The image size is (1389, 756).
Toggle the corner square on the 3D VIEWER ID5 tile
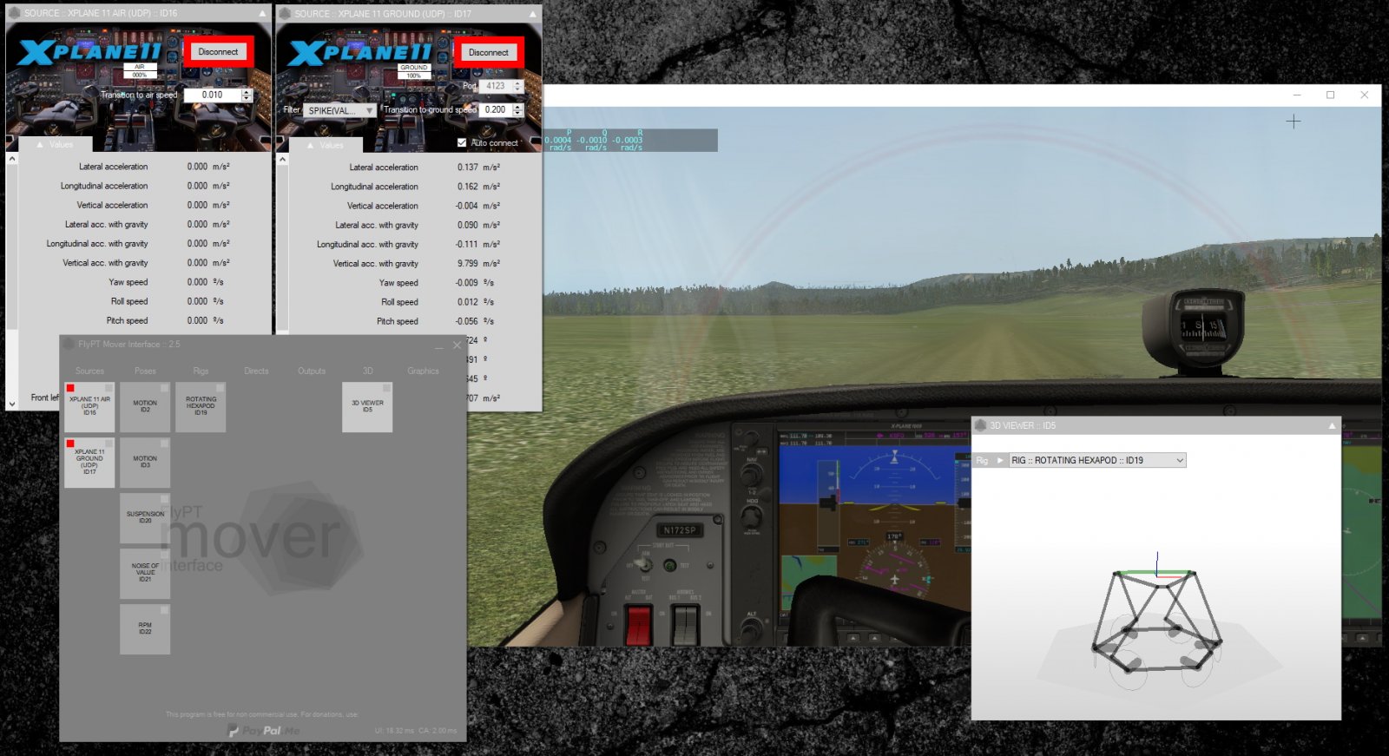pos(386,388)
